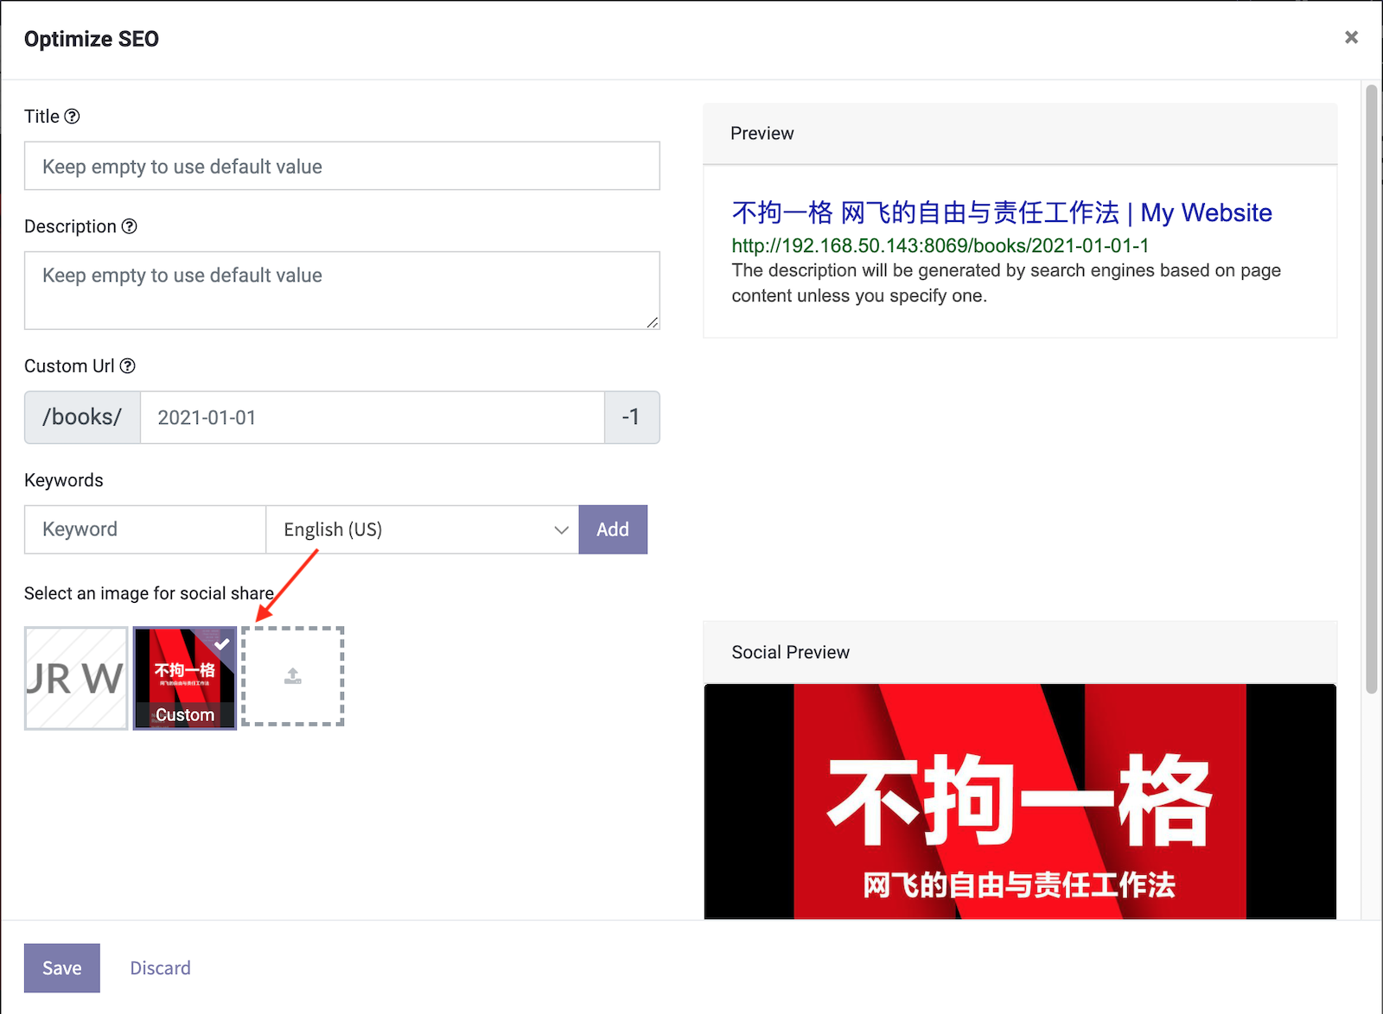The image size is (1383, 1014).
Task: Click the blue preview title link
Action: [x=1002, y=212]
